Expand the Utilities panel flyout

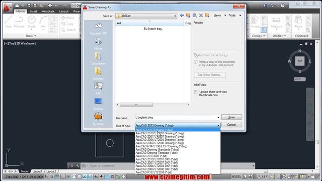279,36
